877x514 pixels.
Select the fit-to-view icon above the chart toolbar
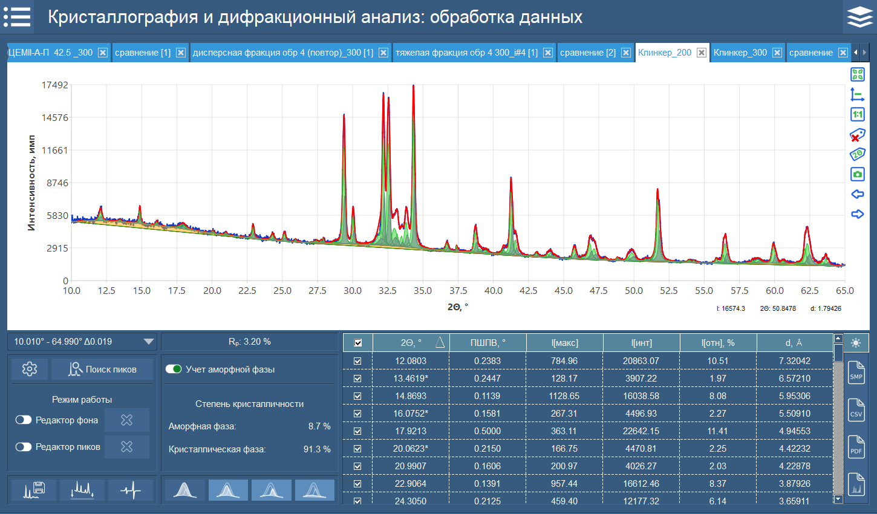pos(858,74)
